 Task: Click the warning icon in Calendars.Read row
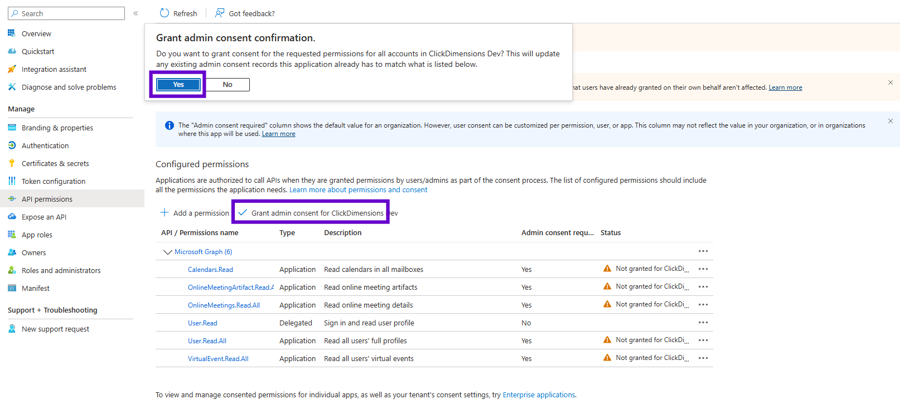tap(607, 269)
